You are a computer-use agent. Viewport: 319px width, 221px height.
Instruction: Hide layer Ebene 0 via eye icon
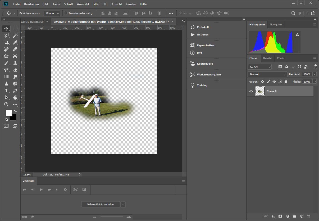coord(251,91)
